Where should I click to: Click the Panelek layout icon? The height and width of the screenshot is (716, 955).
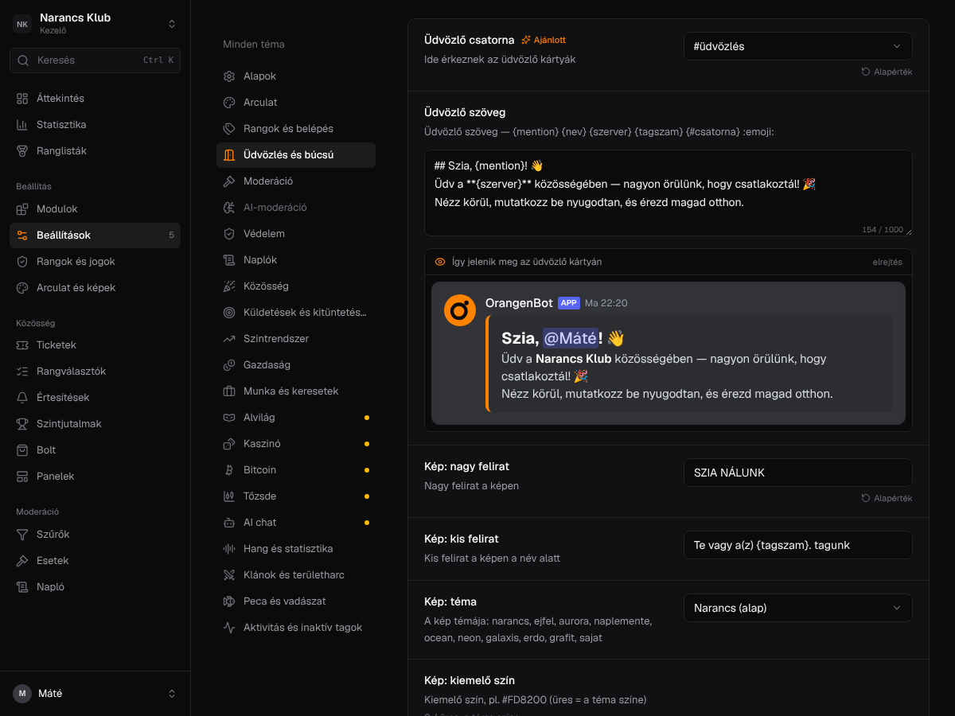[22, 477]
